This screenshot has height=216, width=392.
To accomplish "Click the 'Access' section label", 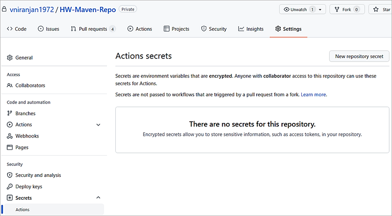I will click(x=13, y=75).
